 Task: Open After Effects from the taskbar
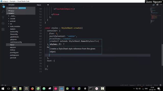(73, 89)
